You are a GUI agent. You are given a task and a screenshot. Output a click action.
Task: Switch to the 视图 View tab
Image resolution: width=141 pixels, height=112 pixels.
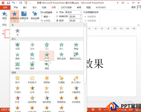click(88, 7)
